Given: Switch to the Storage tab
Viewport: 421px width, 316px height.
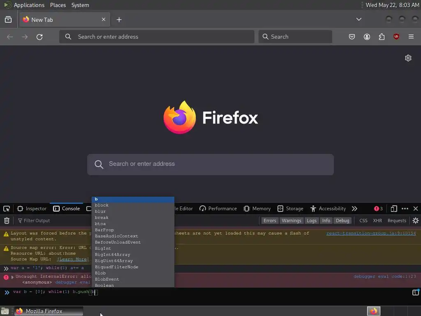Looking at the screenshot, I should tap(291, 209).
